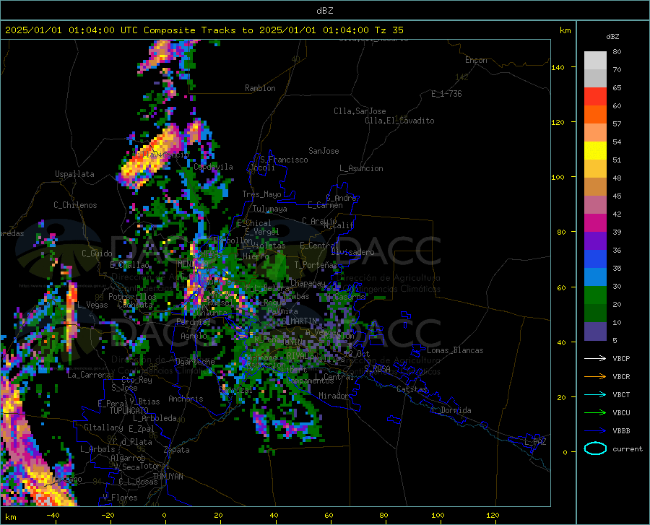Click the Clla.El_Cavadito label

click(399, 121)
